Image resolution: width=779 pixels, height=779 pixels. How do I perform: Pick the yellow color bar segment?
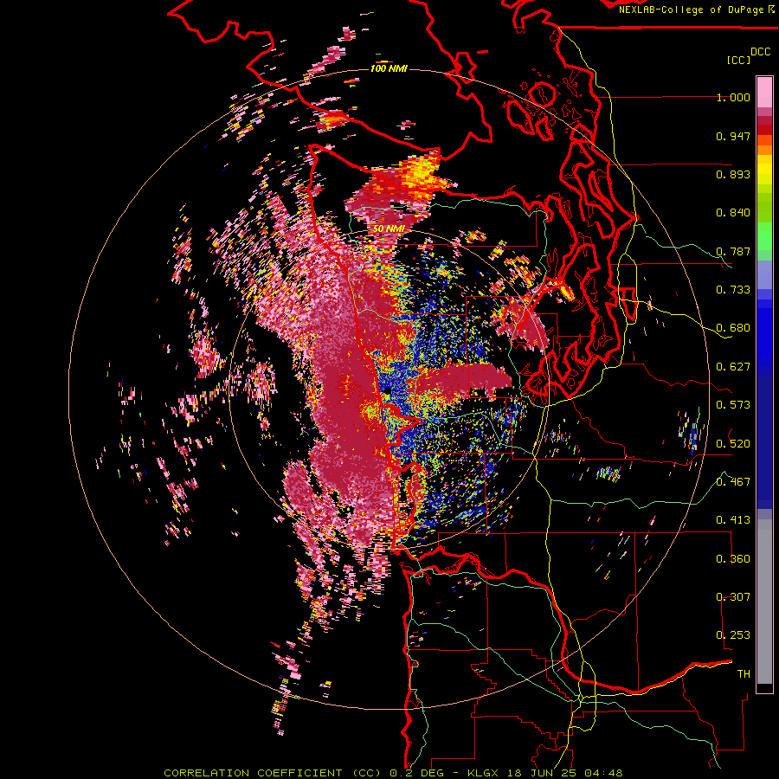(764, 170)
